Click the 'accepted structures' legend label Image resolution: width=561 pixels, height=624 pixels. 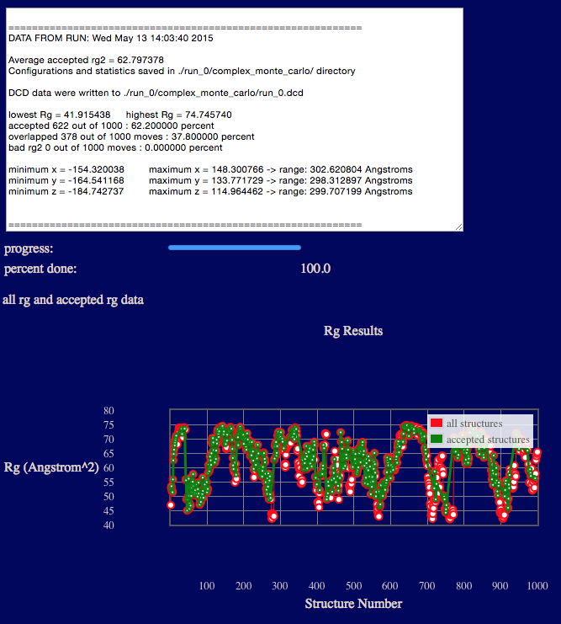488,440
